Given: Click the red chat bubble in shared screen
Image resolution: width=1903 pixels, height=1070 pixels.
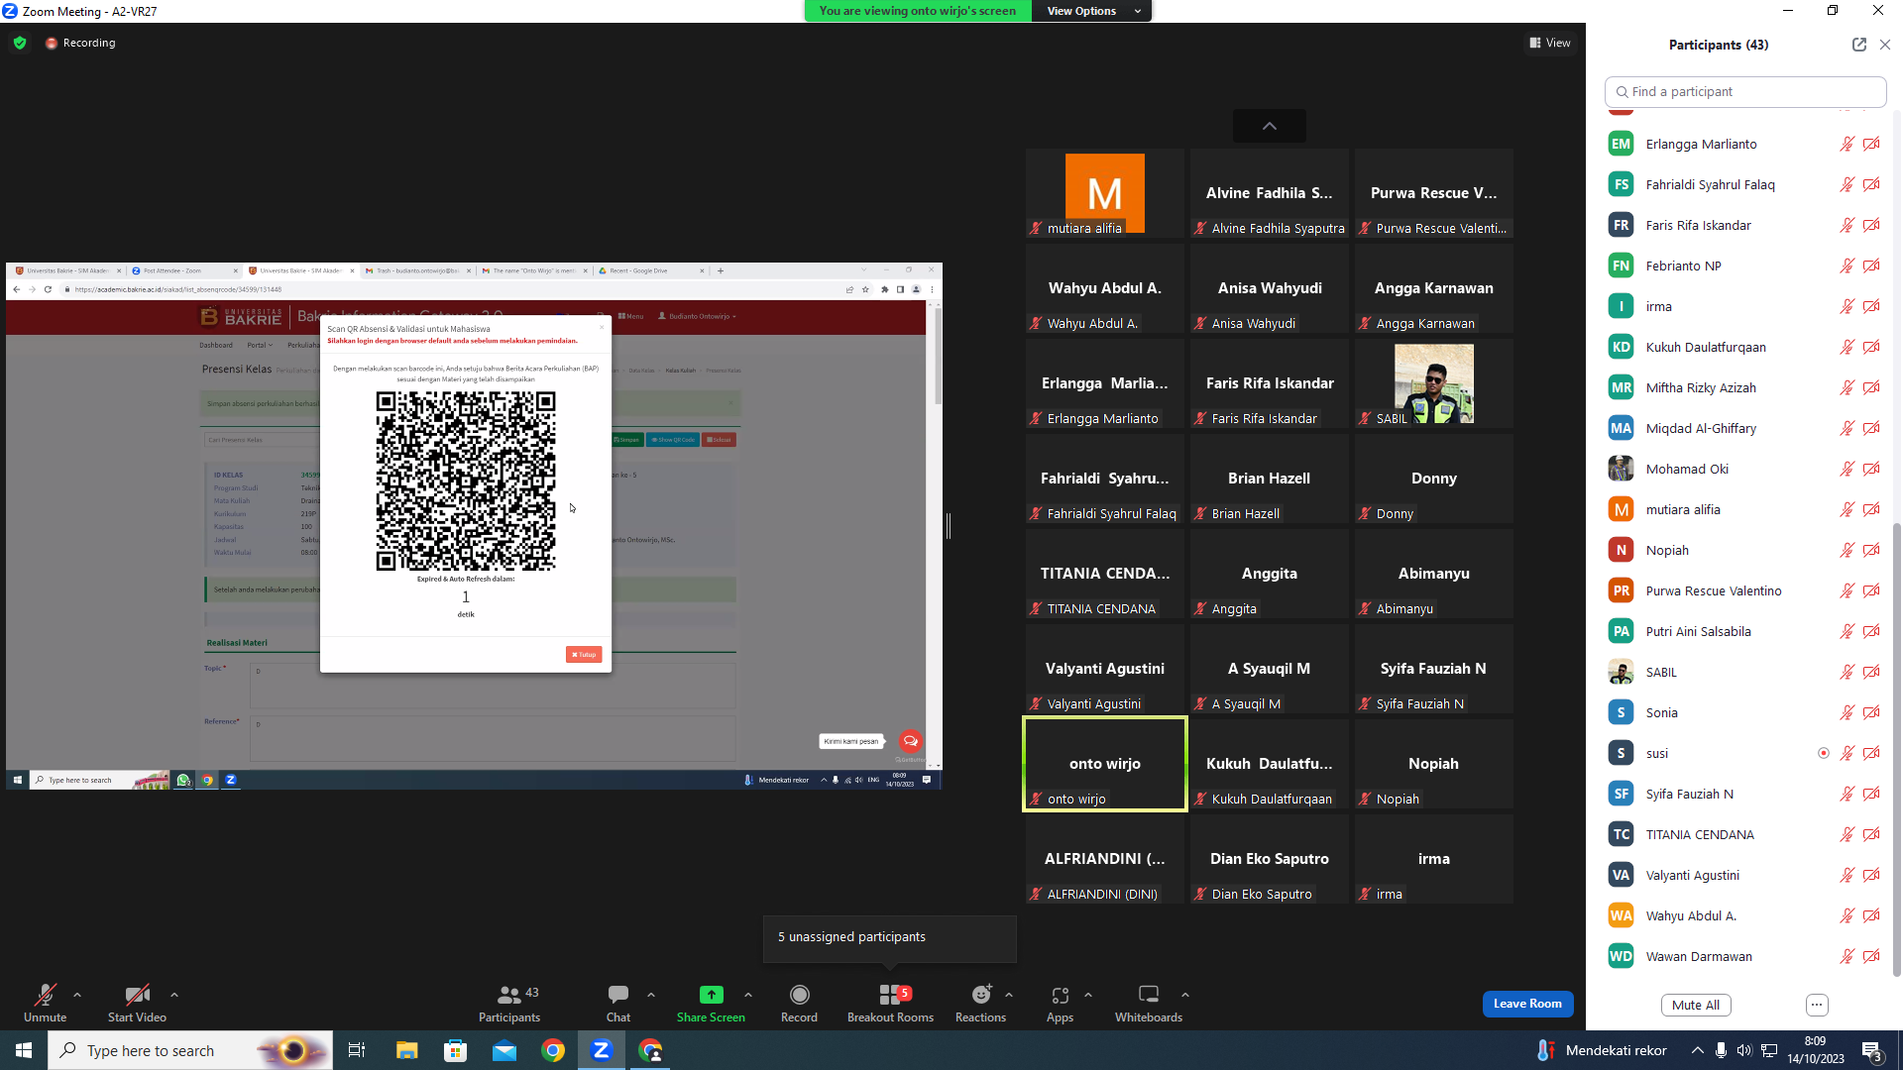Looking at the screenshot, I should click(x=910, y=741).
